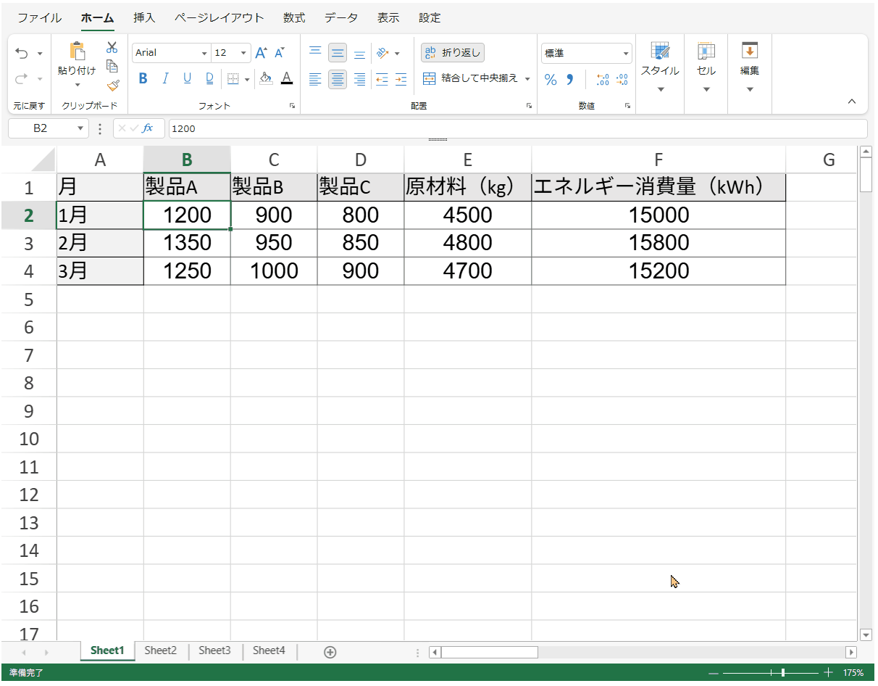Image resolution: width=878 pixels, height=686 pixels.
Task: Apply the format painter
Action: (x=113, y=85)
